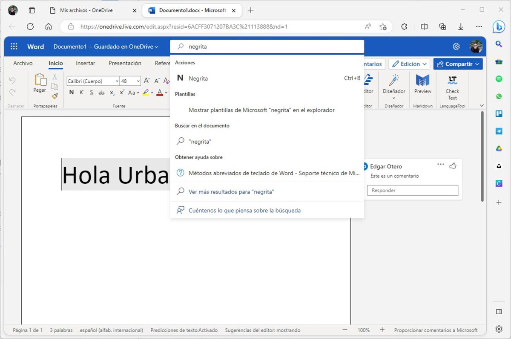Screen dimensions: 511x339
Task: Click the negrita search box
Action: tap(267, 46)
